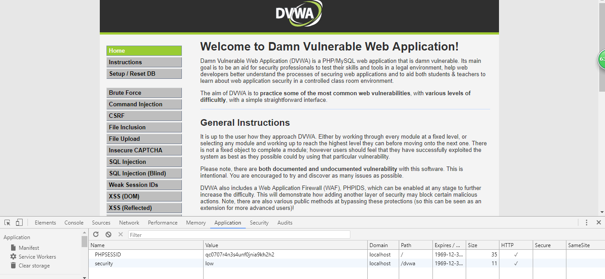Sort cookies by the HTTP column header
The width and height of the screenshot is (605, 279).
[516, 245]
